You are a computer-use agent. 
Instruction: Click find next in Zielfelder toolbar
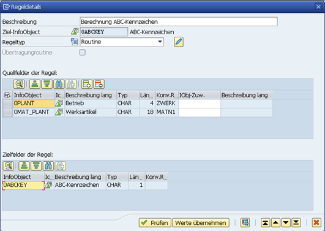61,166
